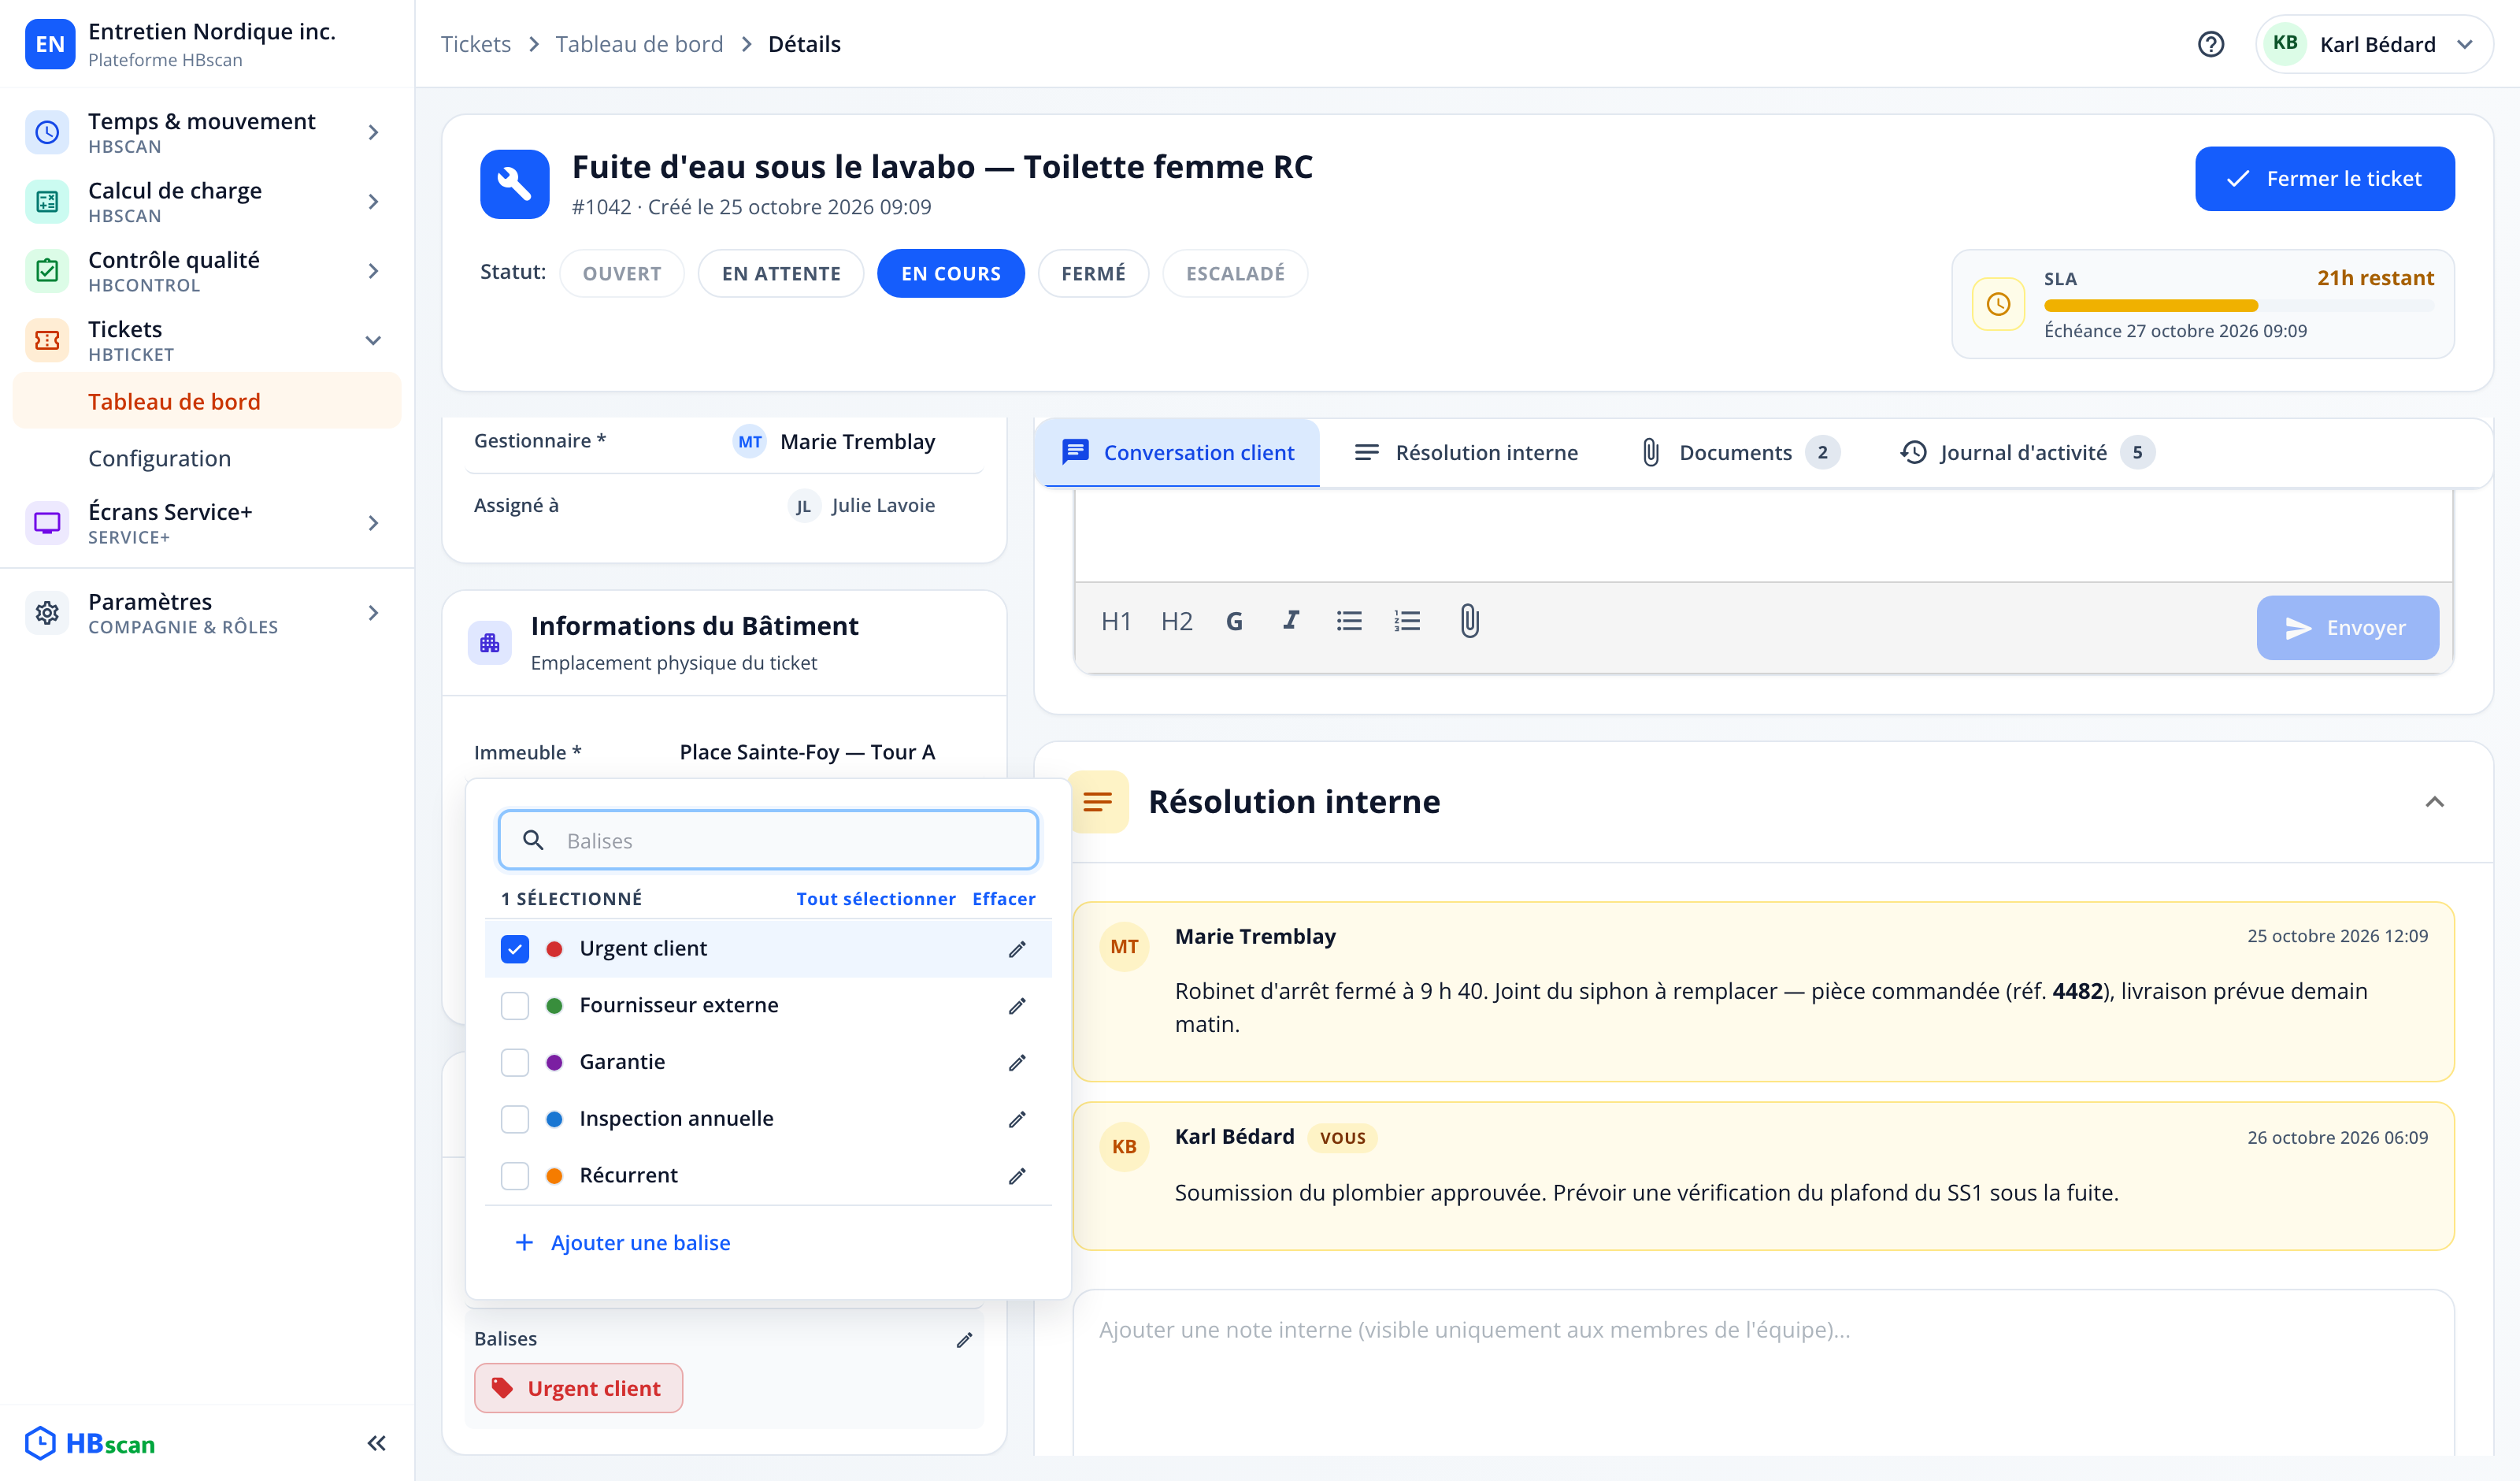Open the Journal d'activité tab
The height and width of the screenshot is (1481, 2520).
[x=2026, y=452]
